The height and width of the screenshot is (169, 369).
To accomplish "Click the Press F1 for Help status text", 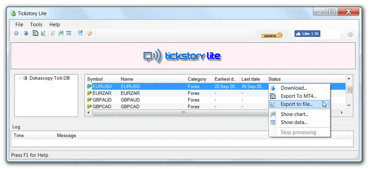I will coord(30,155).
